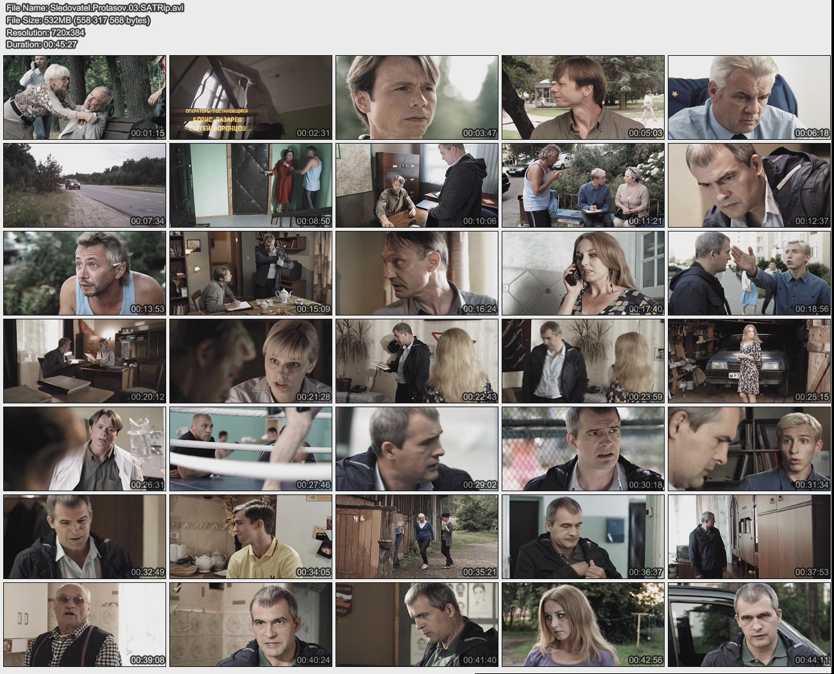Select the frame at 00:06:18
This screenshot has height=674, width=834.
[749, 97]
